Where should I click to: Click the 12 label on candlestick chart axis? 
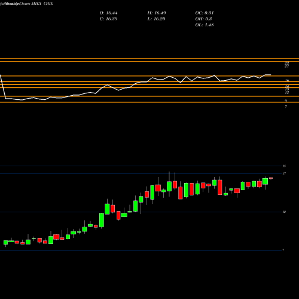pyautogui.click(x=284, y=212)
